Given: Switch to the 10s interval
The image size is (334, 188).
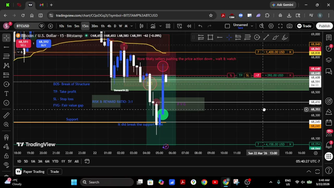Looking at the screenshot, I should click(61, 26).
